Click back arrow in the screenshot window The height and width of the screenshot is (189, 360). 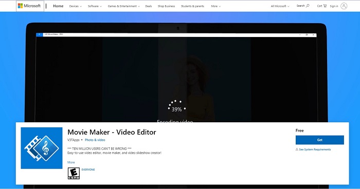pos(40,34)
